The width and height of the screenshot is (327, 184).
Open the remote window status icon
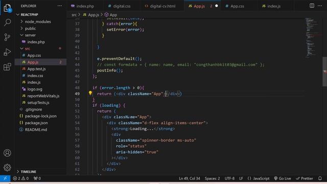(5, 178)
